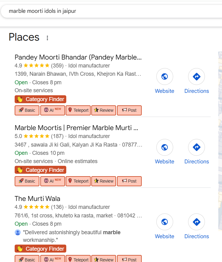Click AI NEW button under Pandey Moorti Bhandar
Screen dimensions: 222x262
pyautogui.click(x=53, y=110)
